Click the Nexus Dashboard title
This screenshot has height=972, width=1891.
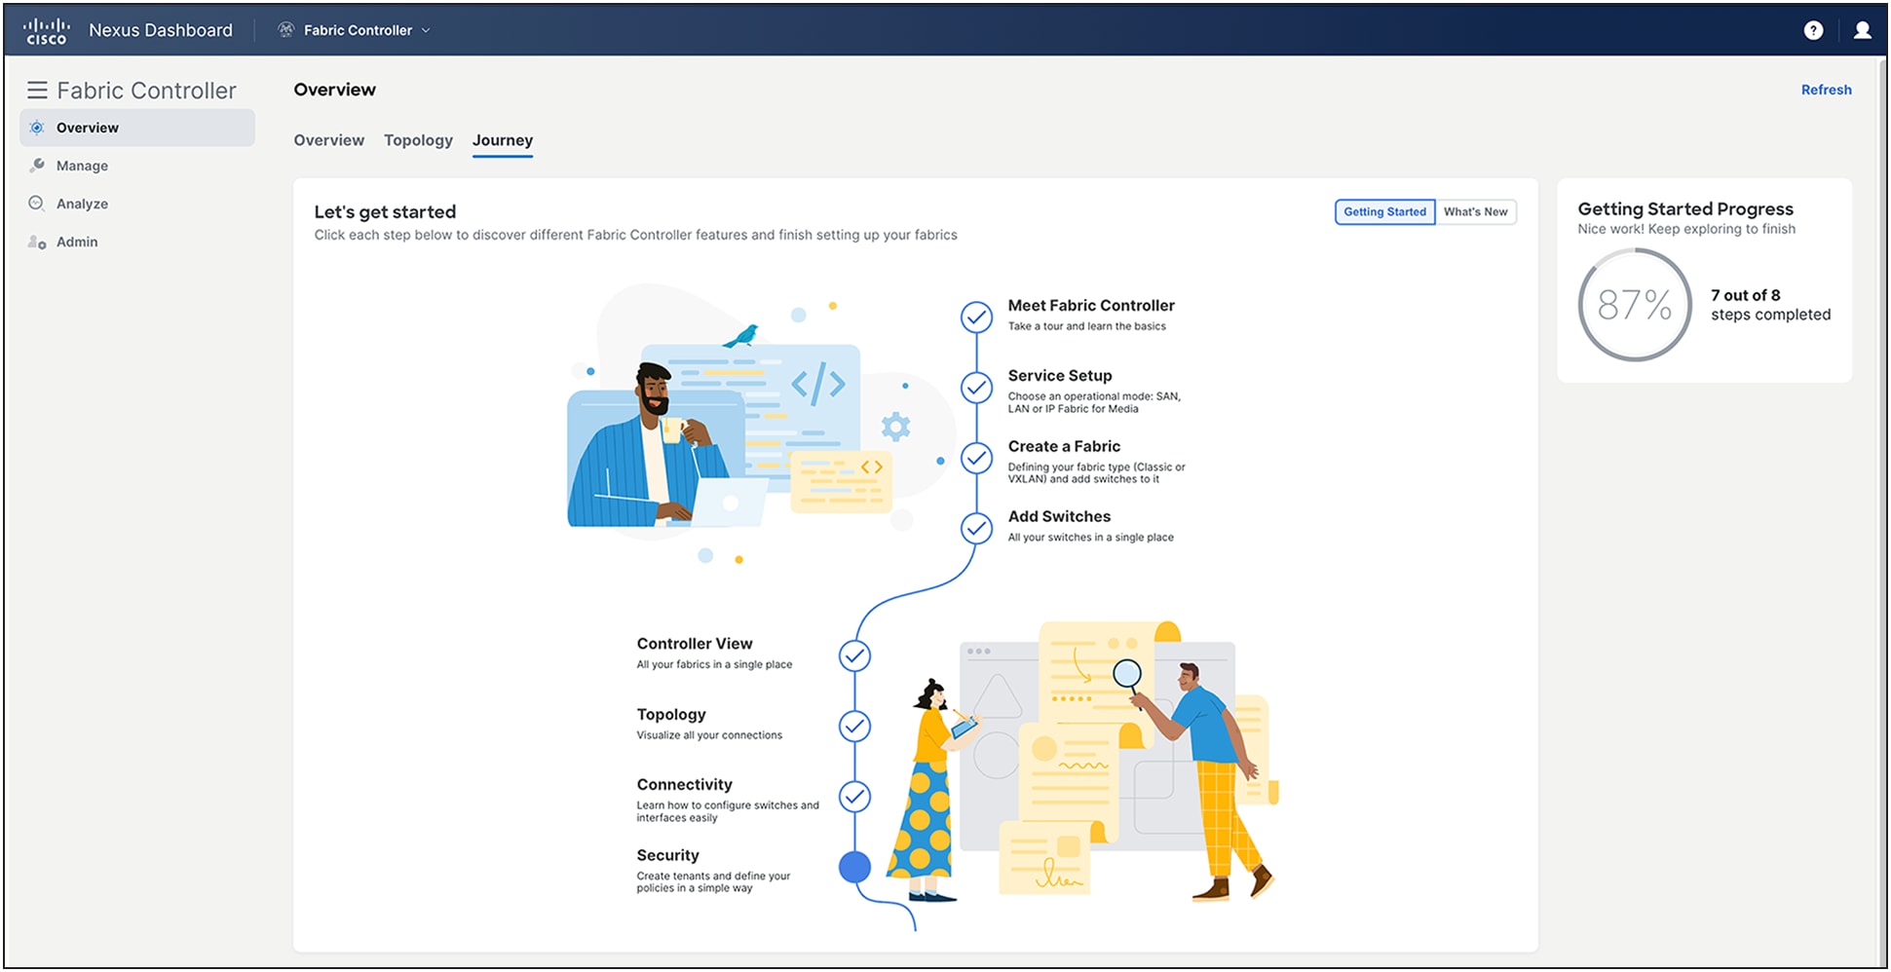click(161, 30)
